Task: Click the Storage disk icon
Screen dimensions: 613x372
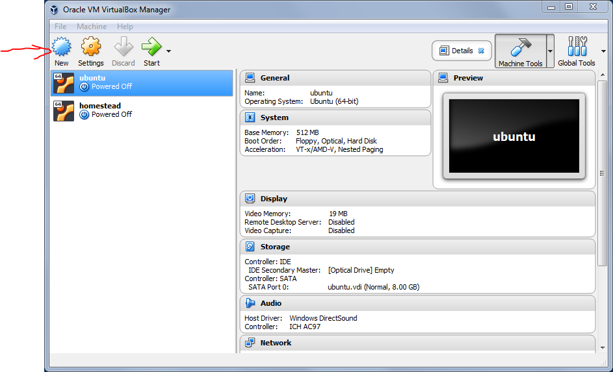Action: pos(250,246)
